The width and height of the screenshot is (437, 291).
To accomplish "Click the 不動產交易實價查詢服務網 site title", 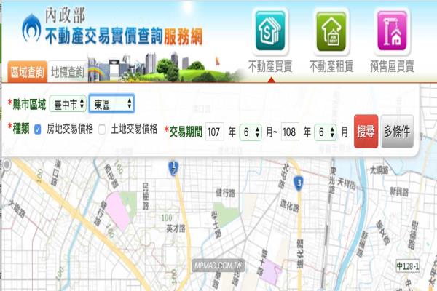I will click(x=124, y=37).
